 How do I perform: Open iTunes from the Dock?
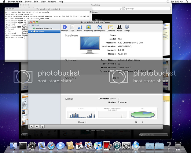[98, 146]
